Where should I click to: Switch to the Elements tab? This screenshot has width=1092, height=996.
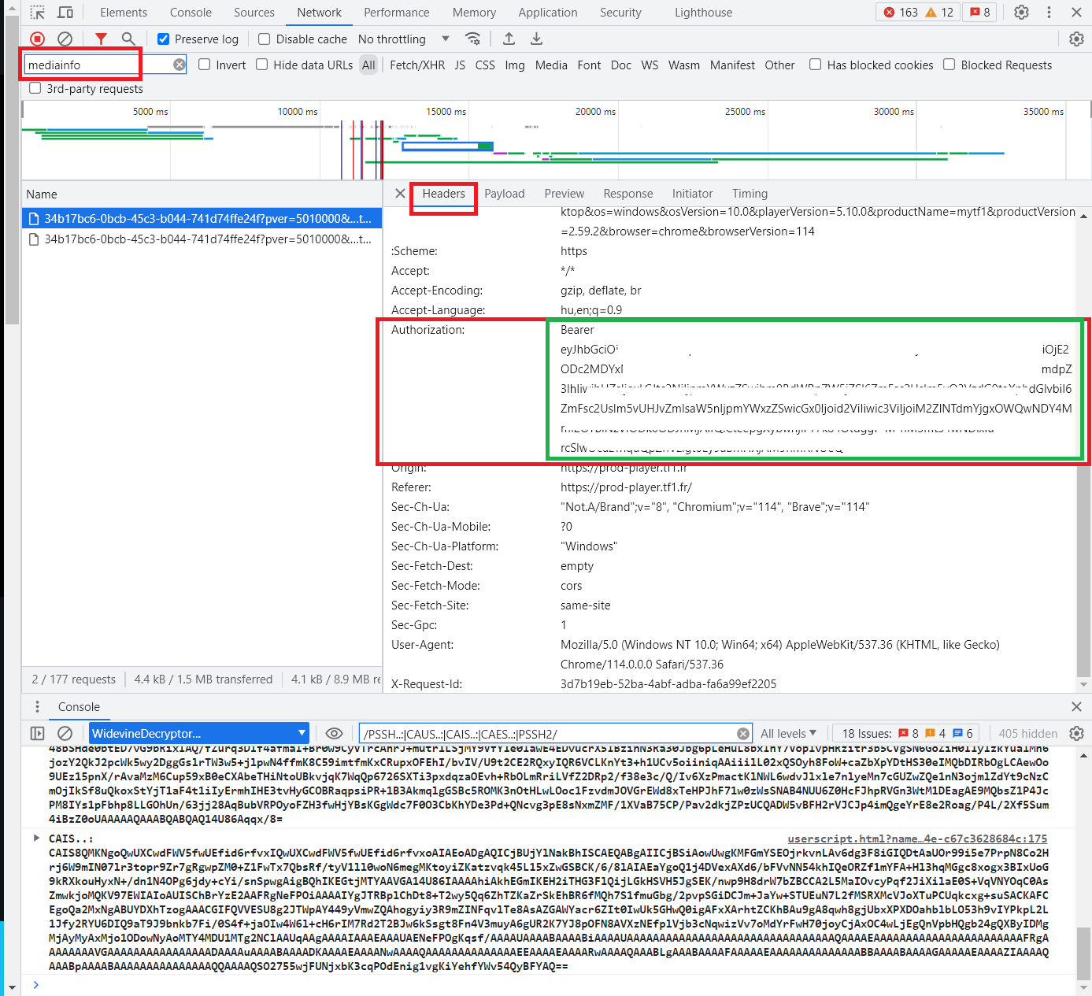tap(124, 13)
